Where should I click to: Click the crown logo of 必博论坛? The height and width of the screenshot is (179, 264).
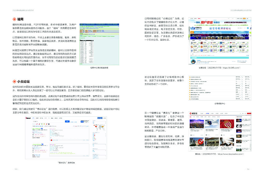tap(193, 28)
